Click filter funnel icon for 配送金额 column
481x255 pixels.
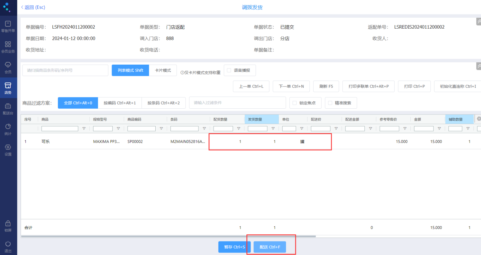370,129
